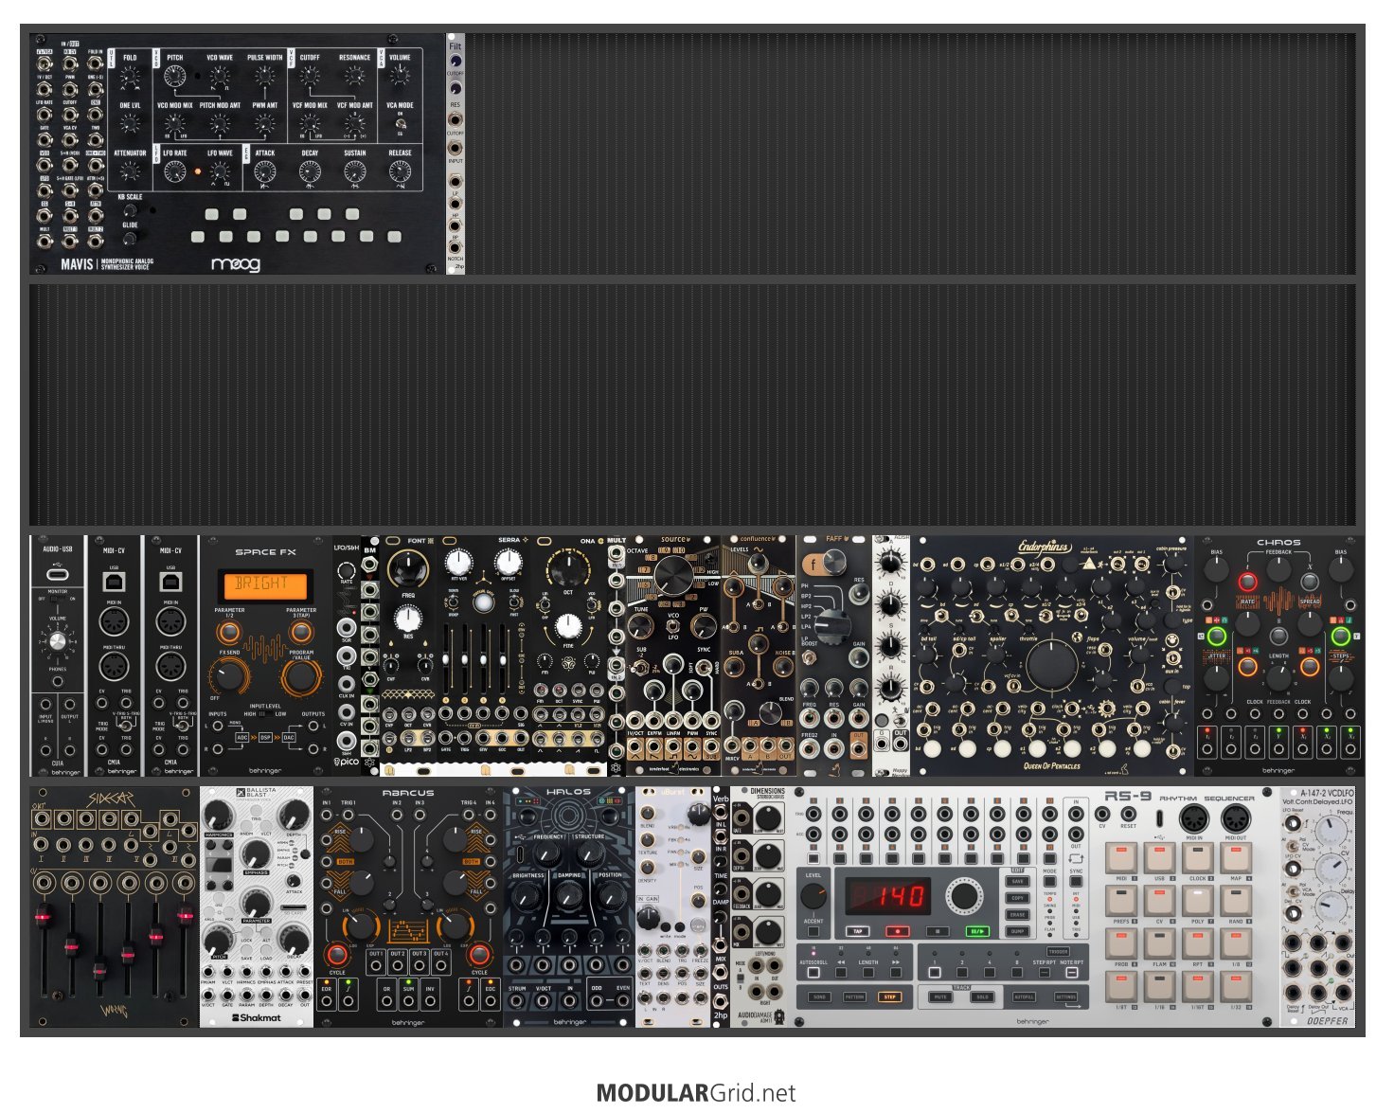
Task: Click the LFO RATE knob on the Mavis
Action: point(174,171)
